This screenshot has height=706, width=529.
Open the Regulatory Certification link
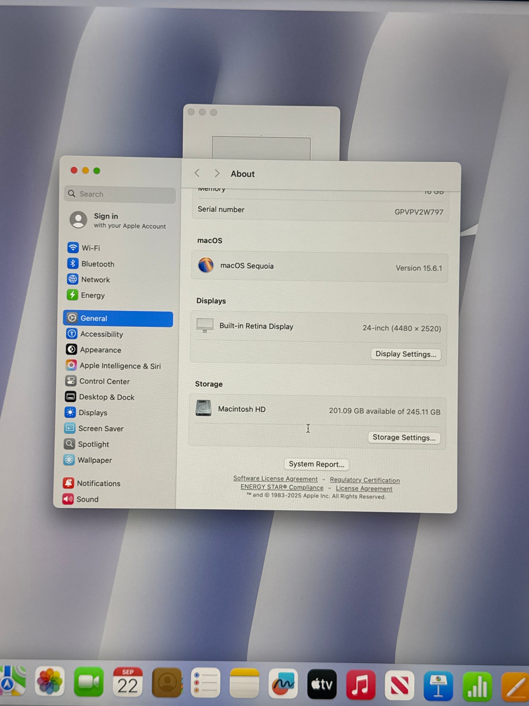pyautogui.click(x=365, y=480)
